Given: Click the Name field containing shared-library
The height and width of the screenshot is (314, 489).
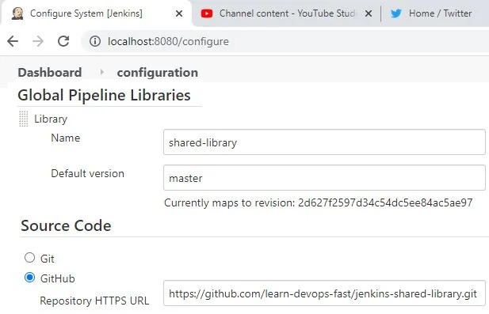Looking at the screenshot, I should coord(324,142).
